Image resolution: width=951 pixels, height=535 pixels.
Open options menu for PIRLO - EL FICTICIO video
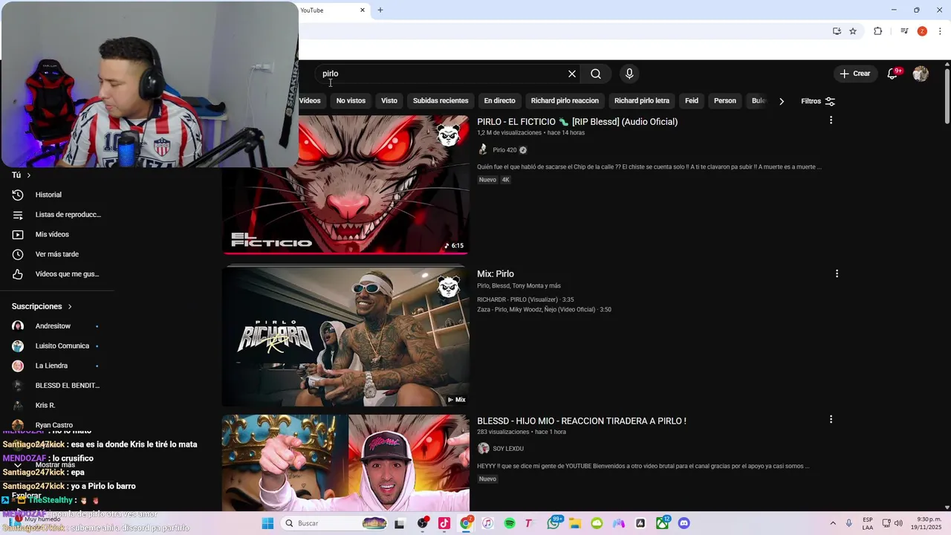coord(831,120)
